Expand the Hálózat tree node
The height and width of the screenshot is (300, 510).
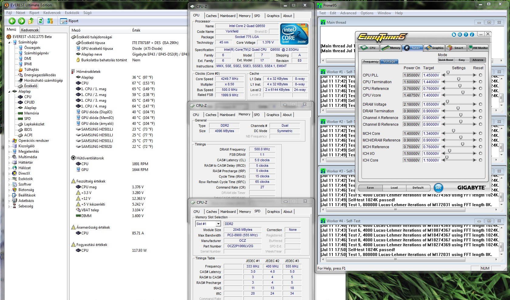[x=9, y=168]
